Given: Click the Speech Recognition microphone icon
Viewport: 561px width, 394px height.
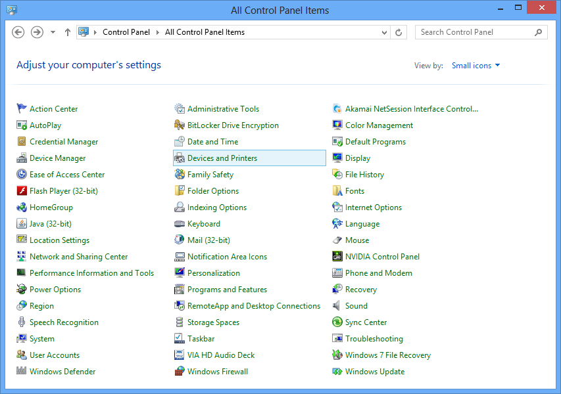Looking at the screenshot, I should coord(22,322).
